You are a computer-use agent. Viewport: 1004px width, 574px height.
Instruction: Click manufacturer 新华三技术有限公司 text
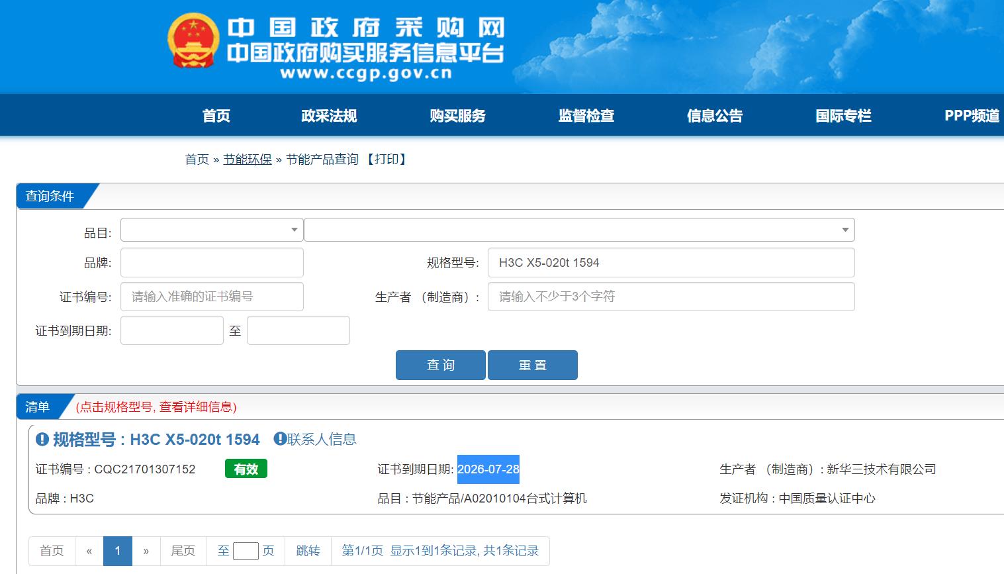tap(882, 469)
